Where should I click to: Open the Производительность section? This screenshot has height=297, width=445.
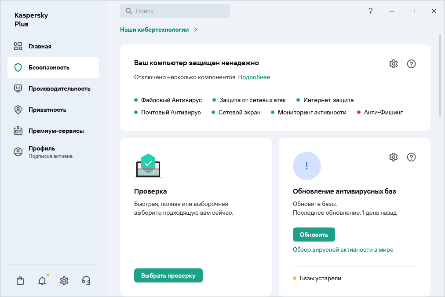[53, 88]
